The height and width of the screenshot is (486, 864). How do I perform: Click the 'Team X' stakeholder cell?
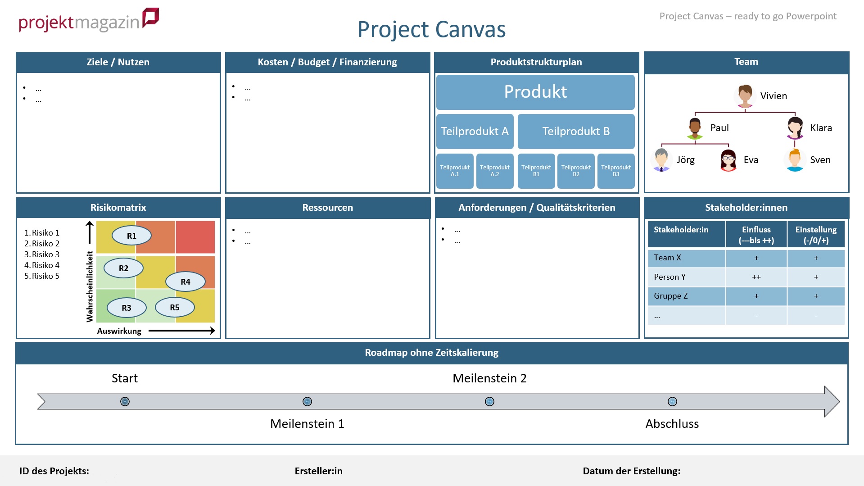pyautogui.click(x=687, y=258)
